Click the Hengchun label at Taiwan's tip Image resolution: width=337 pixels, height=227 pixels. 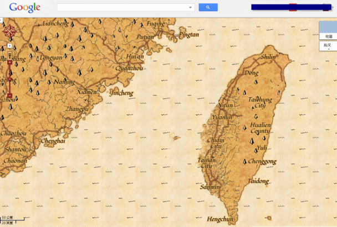(x=220, y=219)
